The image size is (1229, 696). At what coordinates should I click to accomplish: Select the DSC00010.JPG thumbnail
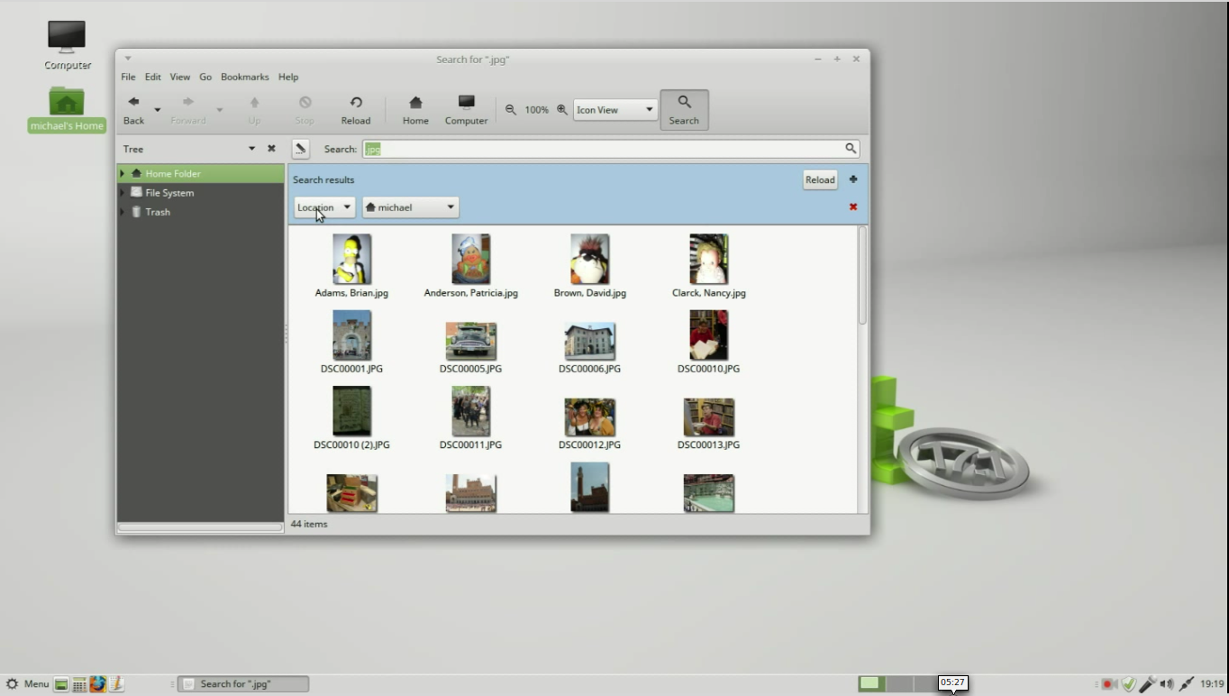[x=708, y=335]
